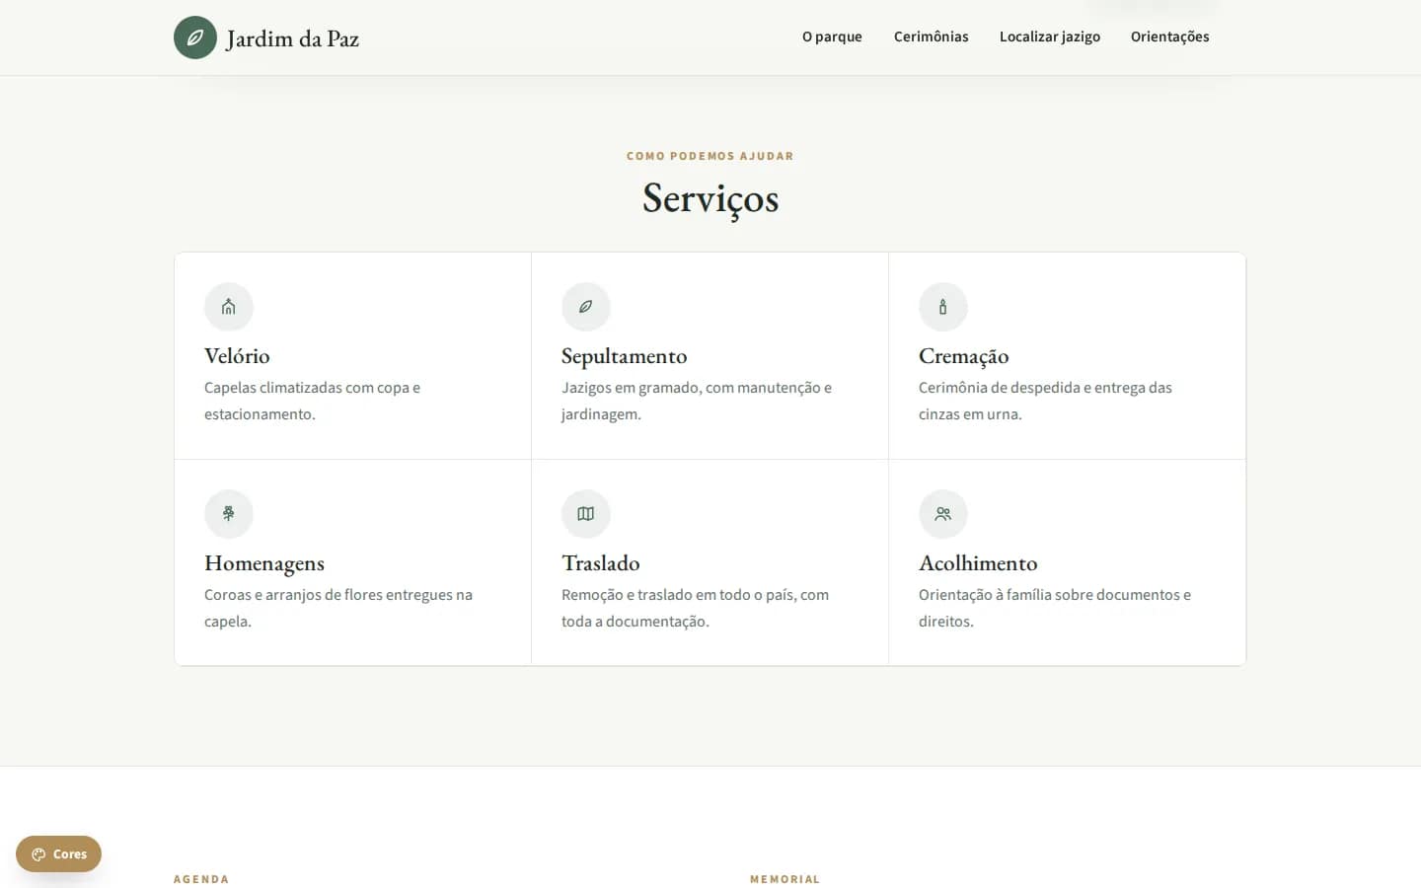Click the Cremação card heading

click(x=964, y=356)
